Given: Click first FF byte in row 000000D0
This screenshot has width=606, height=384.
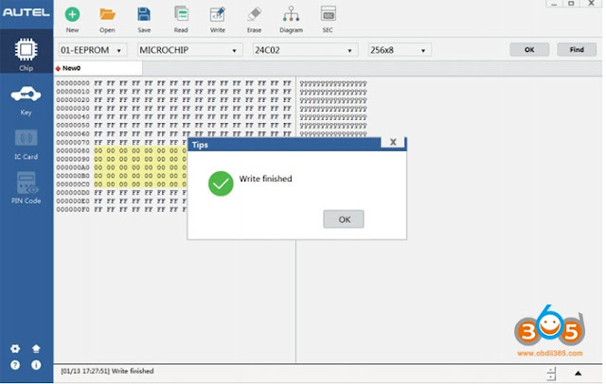Looking at the screenshot, I should [x=98, y=193].
